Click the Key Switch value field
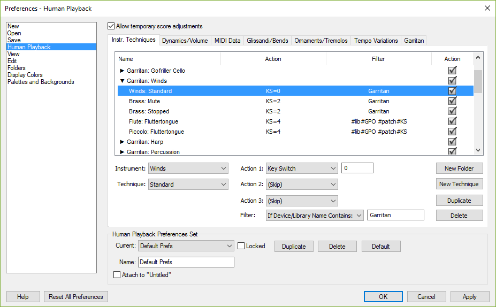 coord(357,168)
